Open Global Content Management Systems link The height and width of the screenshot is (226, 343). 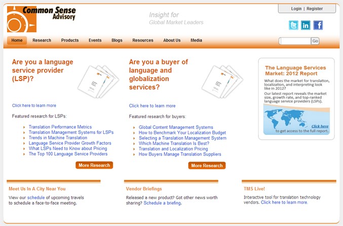[176, 127]
